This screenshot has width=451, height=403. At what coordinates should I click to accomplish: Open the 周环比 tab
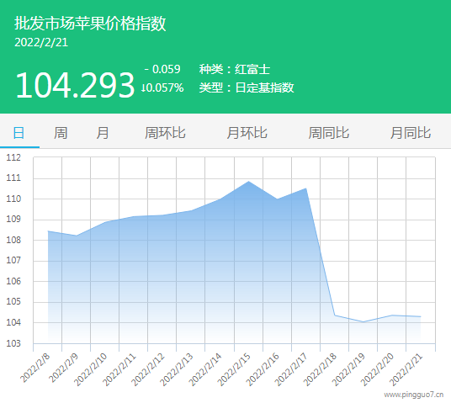click(165, 133)
